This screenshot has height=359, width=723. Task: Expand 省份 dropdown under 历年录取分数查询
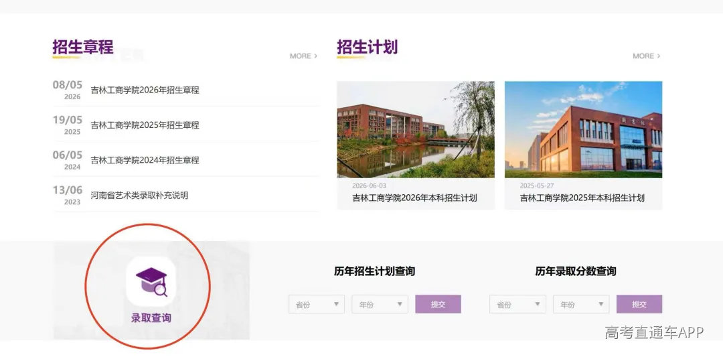(517, 305)
